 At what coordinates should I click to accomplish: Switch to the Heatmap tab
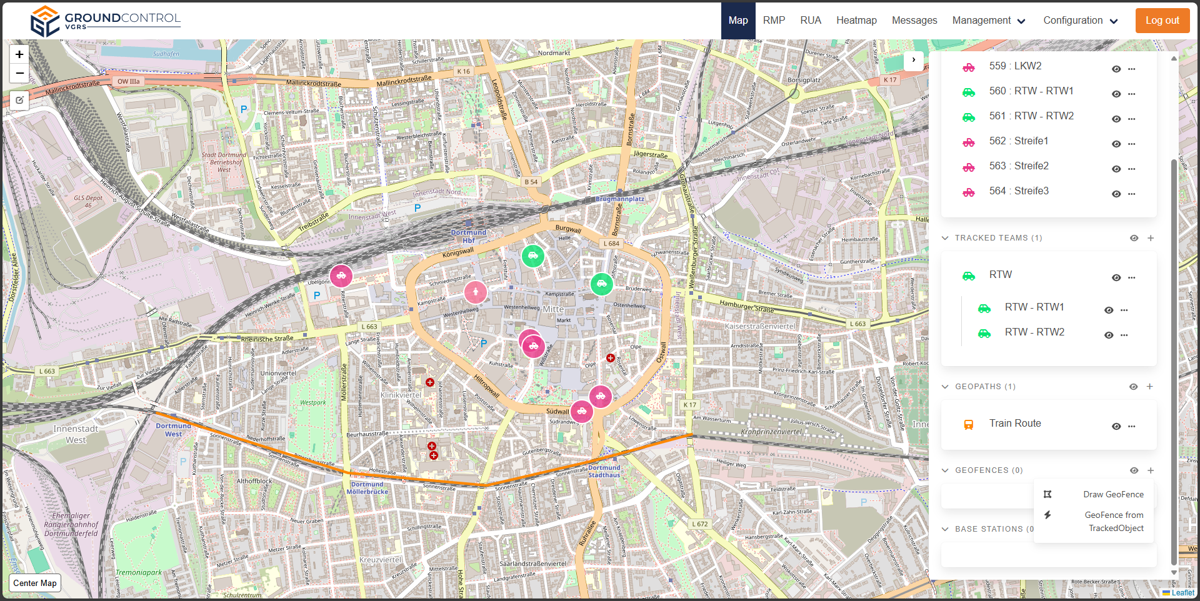coord(856,21)
